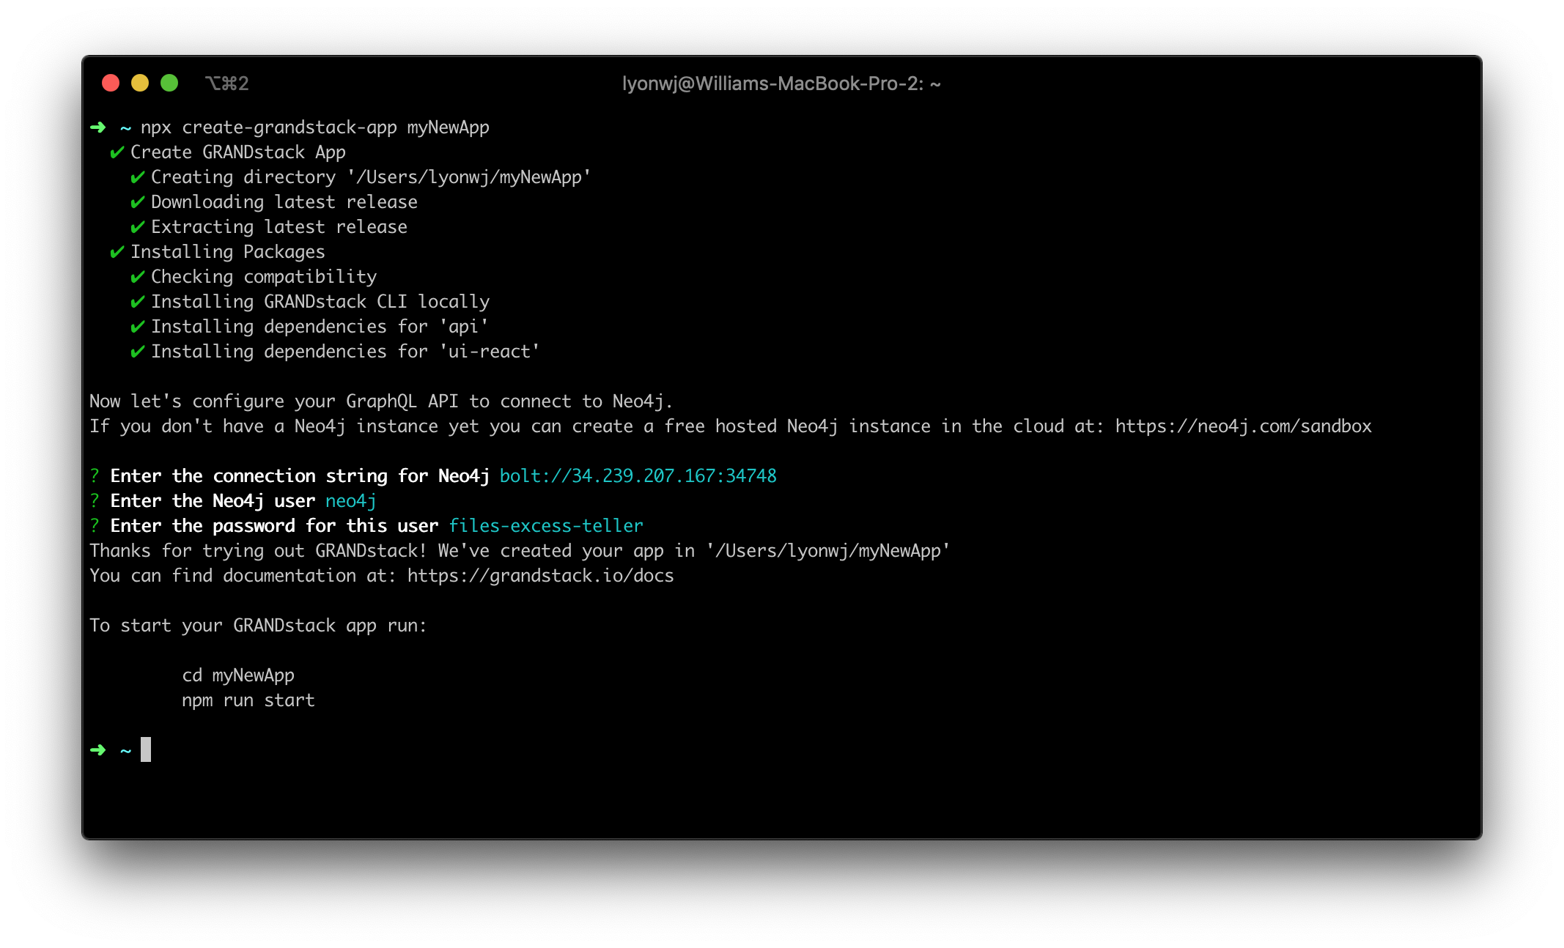Click the terminal cursor block at the prompt
This screenshot has width=1564, height=948.
tap(146, 749)
